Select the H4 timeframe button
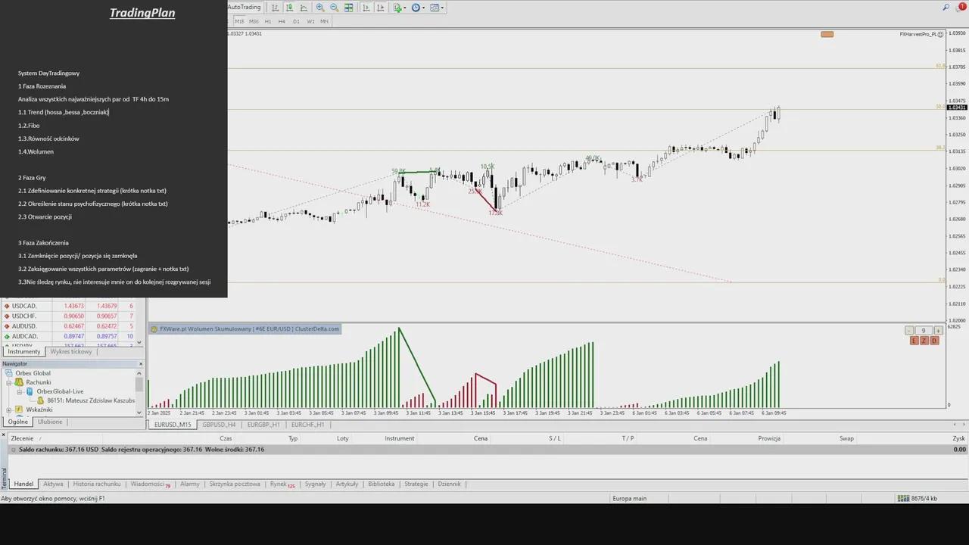Screen dimensions: 969x545 [282, 21]
